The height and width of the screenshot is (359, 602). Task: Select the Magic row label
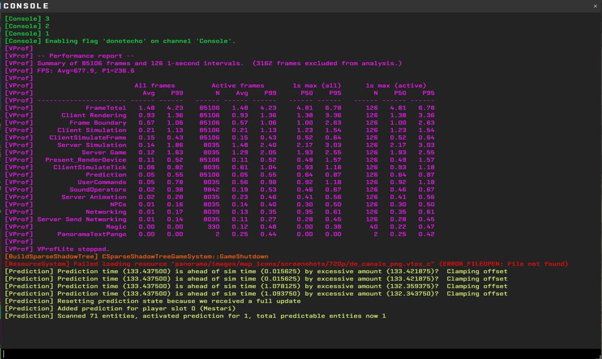click(x=116, y=227)
